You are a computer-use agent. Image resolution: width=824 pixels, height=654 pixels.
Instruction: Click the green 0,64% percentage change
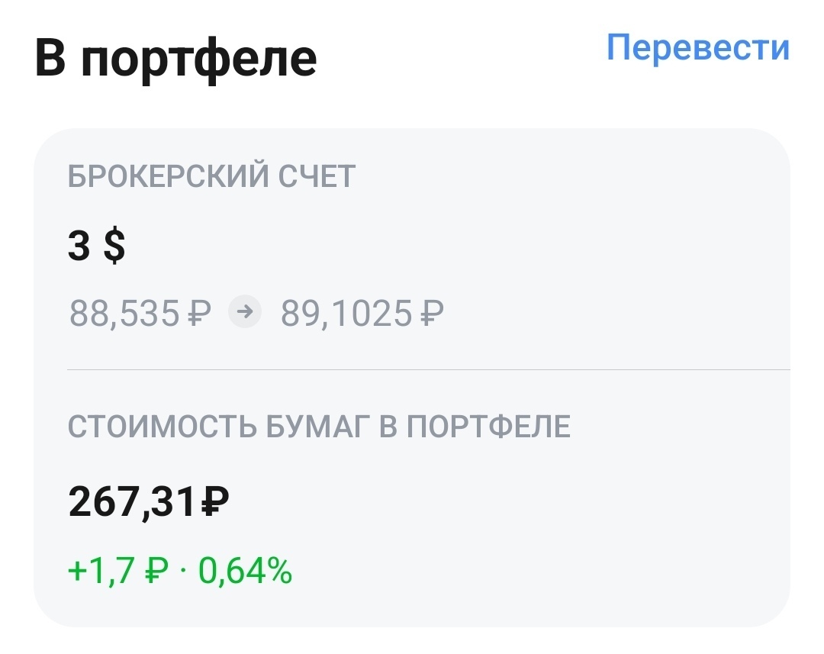point(245,570)
